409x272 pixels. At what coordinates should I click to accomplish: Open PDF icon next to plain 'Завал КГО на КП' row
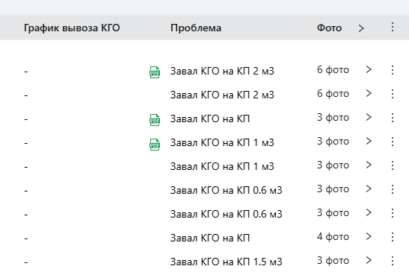coord(155,120)
